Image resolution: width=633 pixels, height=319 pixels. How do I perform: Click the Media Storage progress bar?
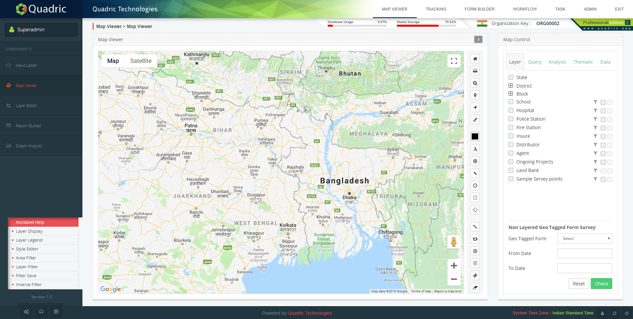[x=426, y=25]
